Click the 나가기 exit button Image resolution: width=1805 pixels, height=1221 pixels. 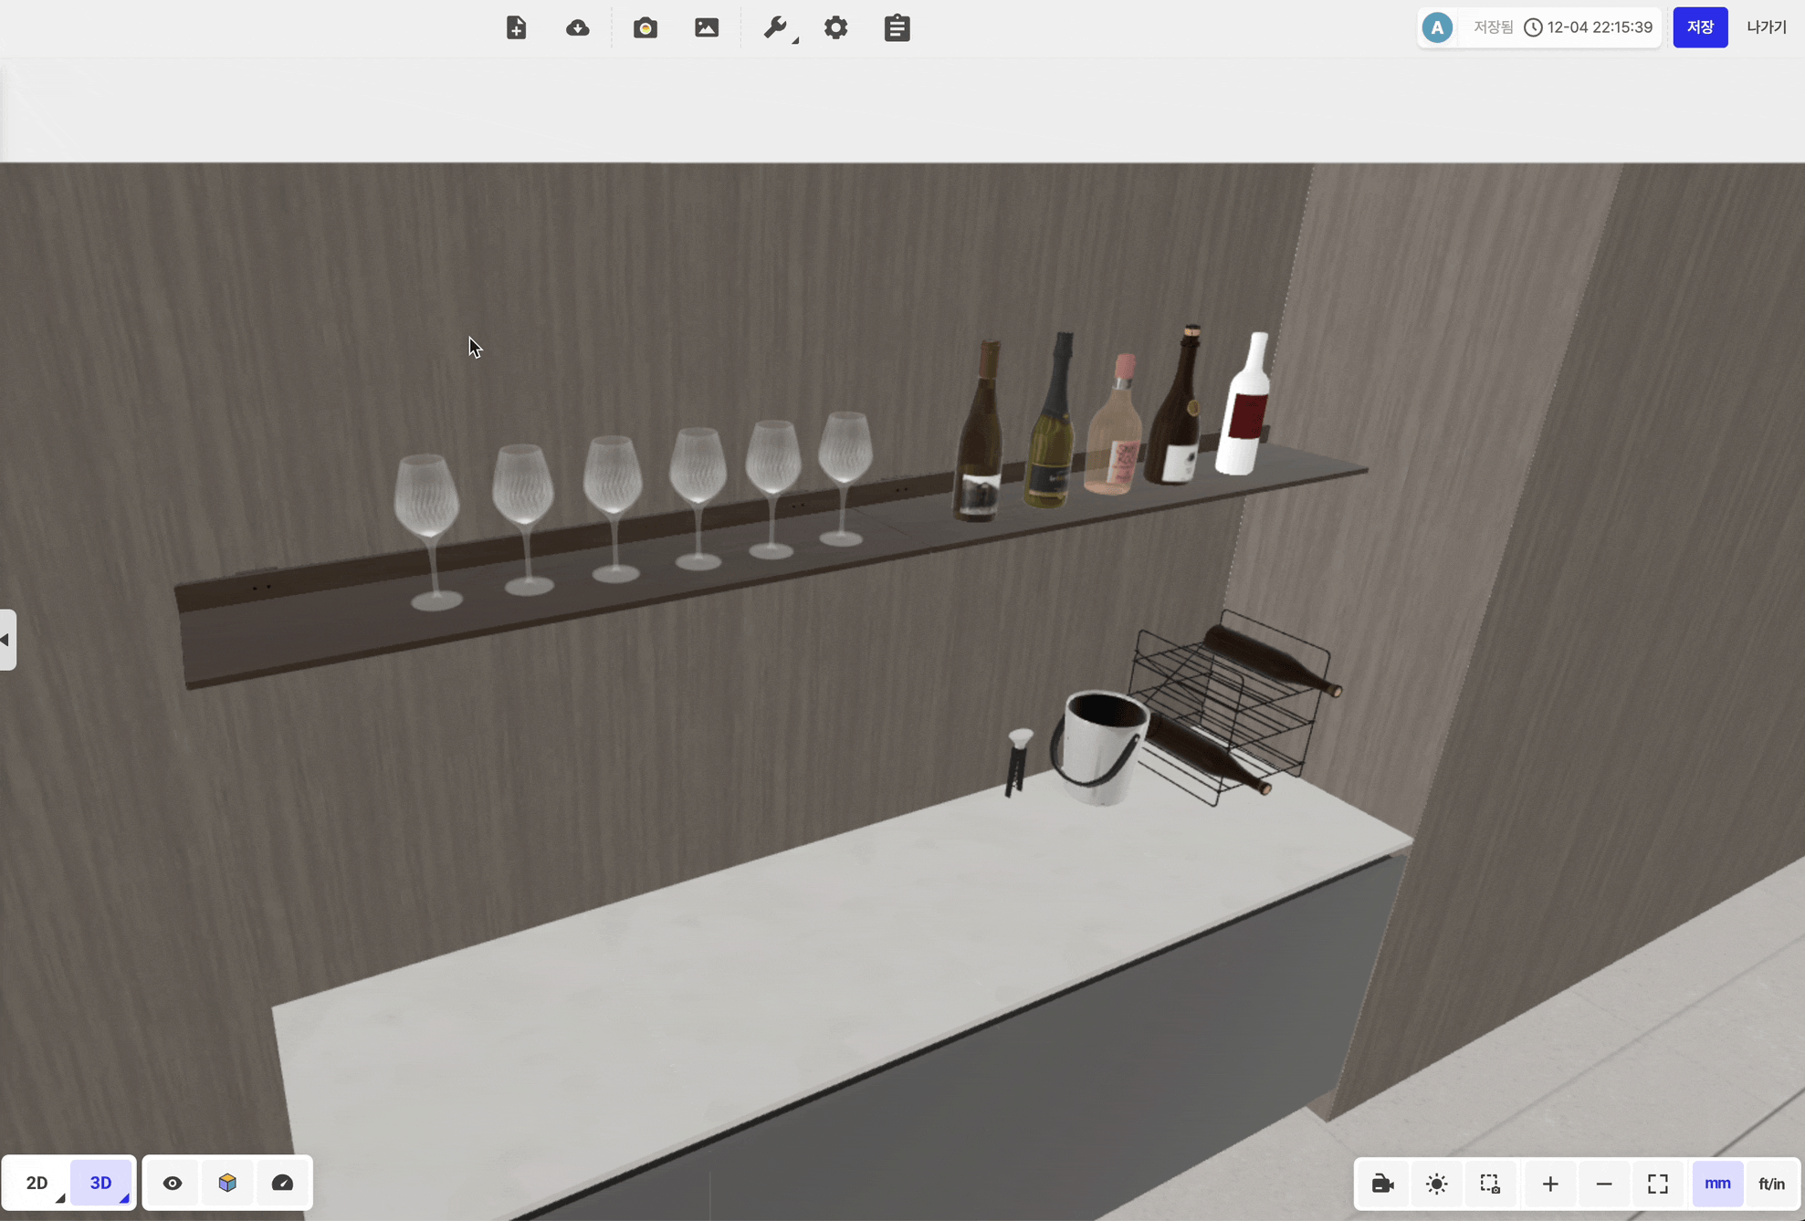(x=1766, y=27)
